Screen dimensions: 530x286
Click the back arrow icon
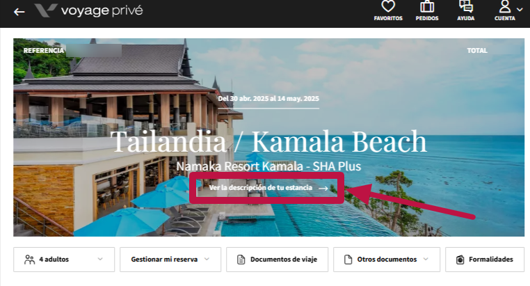pyautogui.click(x=19, y=12)
